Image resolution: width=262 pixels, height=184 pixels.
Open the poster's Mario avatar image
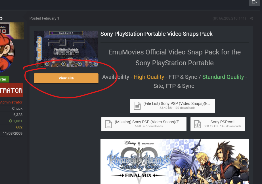point(7,52)
